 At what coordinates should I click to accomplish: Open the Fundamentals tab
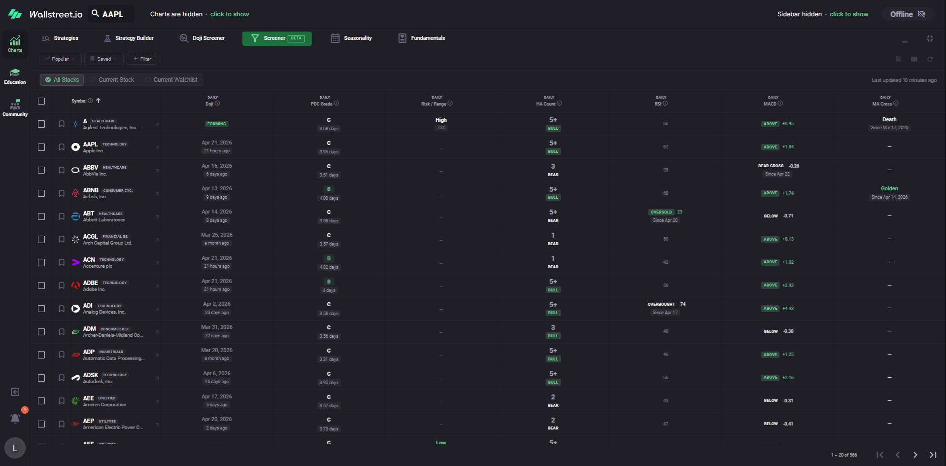tap(422, 38)
